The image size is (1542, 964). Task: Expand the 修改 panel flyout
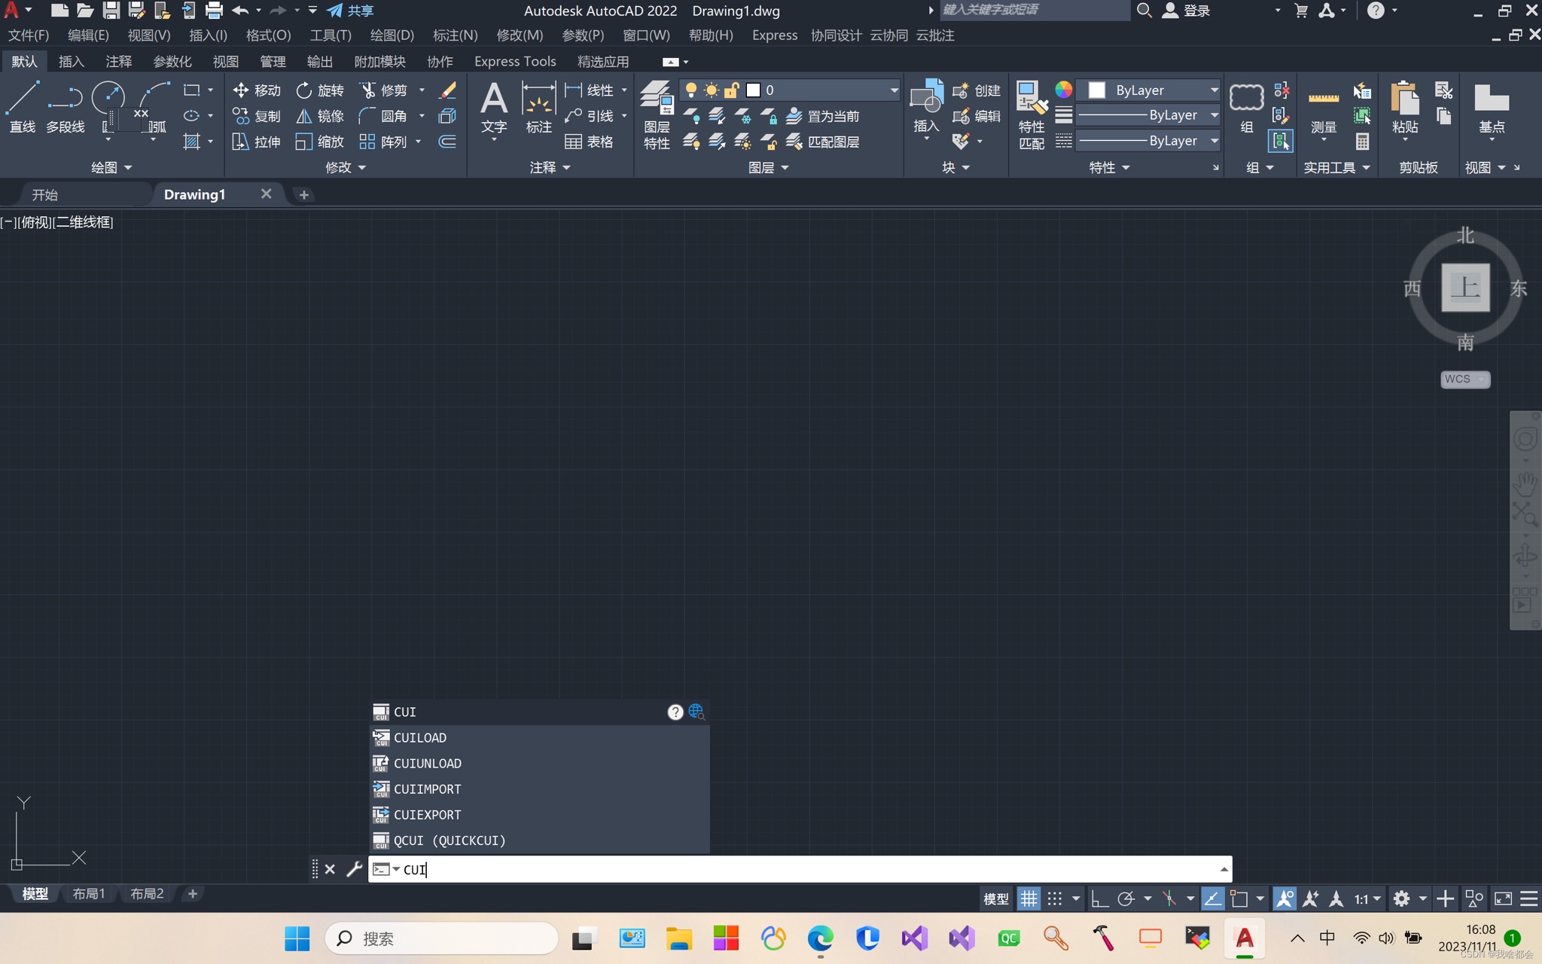[345, 167]
